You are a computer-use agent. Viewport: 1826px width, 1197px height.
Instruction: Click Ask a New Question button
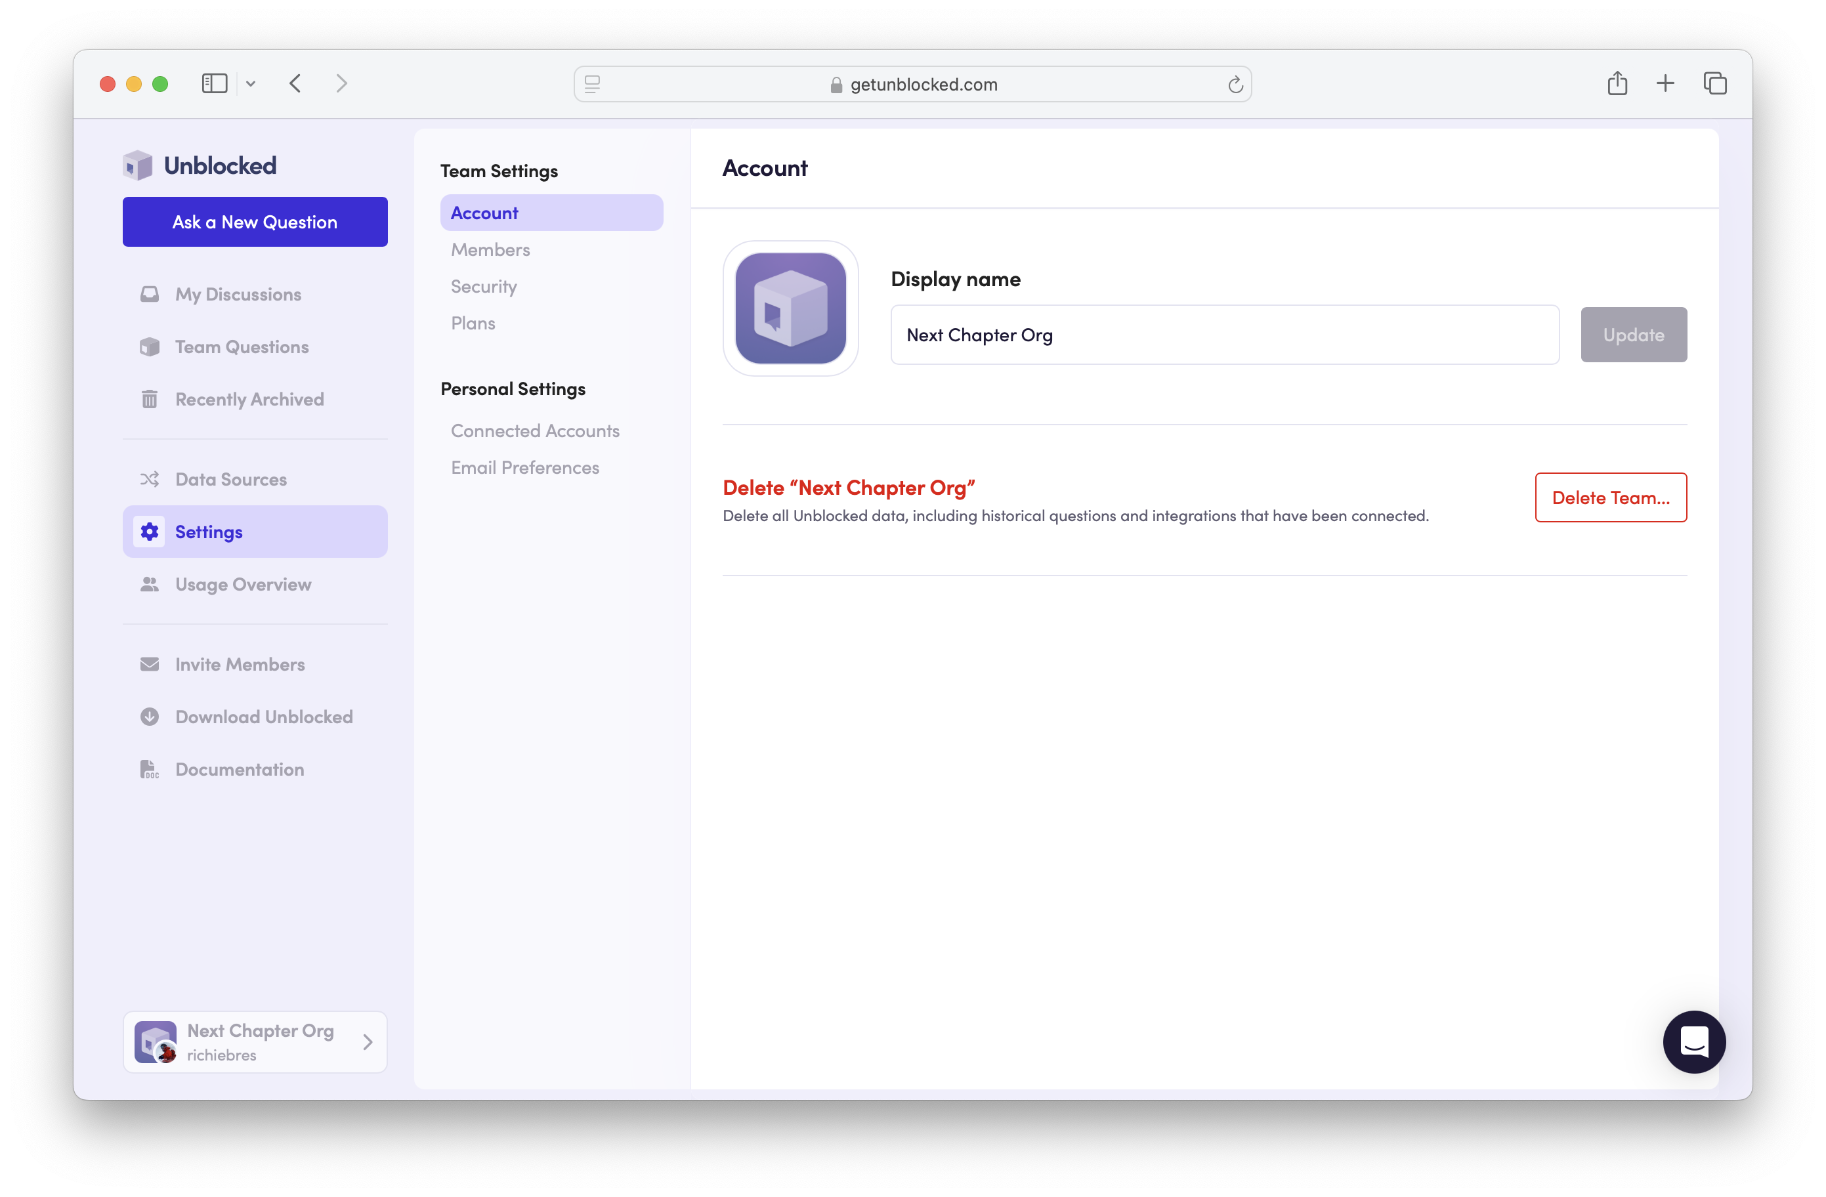tap(255, 222)
